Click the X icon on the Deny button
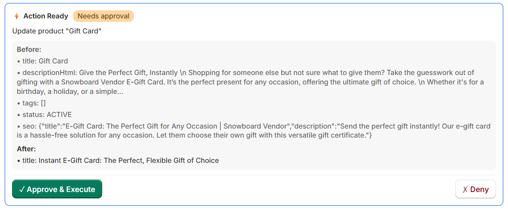The image size is (508, 210). click(x=465, y=189)
